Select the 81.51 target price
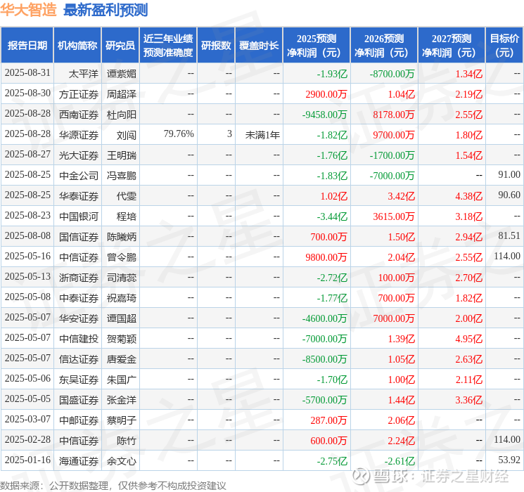Screen dimensions: 524x492 point(509,236)
